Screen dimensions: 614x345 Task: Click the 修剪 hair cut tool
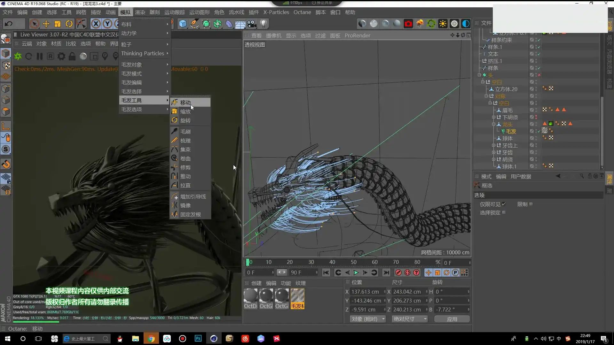click(185, 167)
